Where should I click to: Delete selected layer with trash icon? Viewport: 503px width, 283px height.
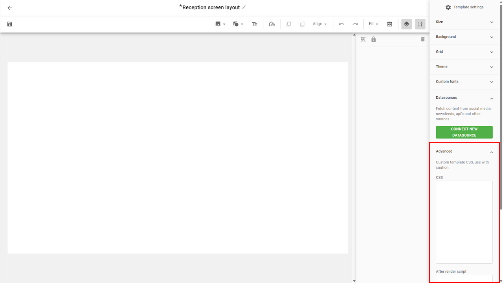[x=423, y=39]
